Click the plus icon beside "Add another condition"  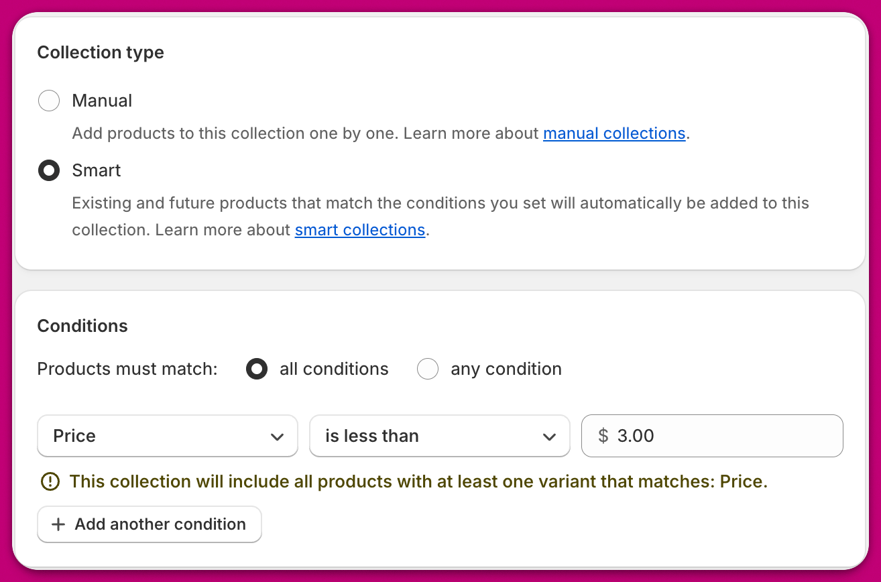point(58,524)
